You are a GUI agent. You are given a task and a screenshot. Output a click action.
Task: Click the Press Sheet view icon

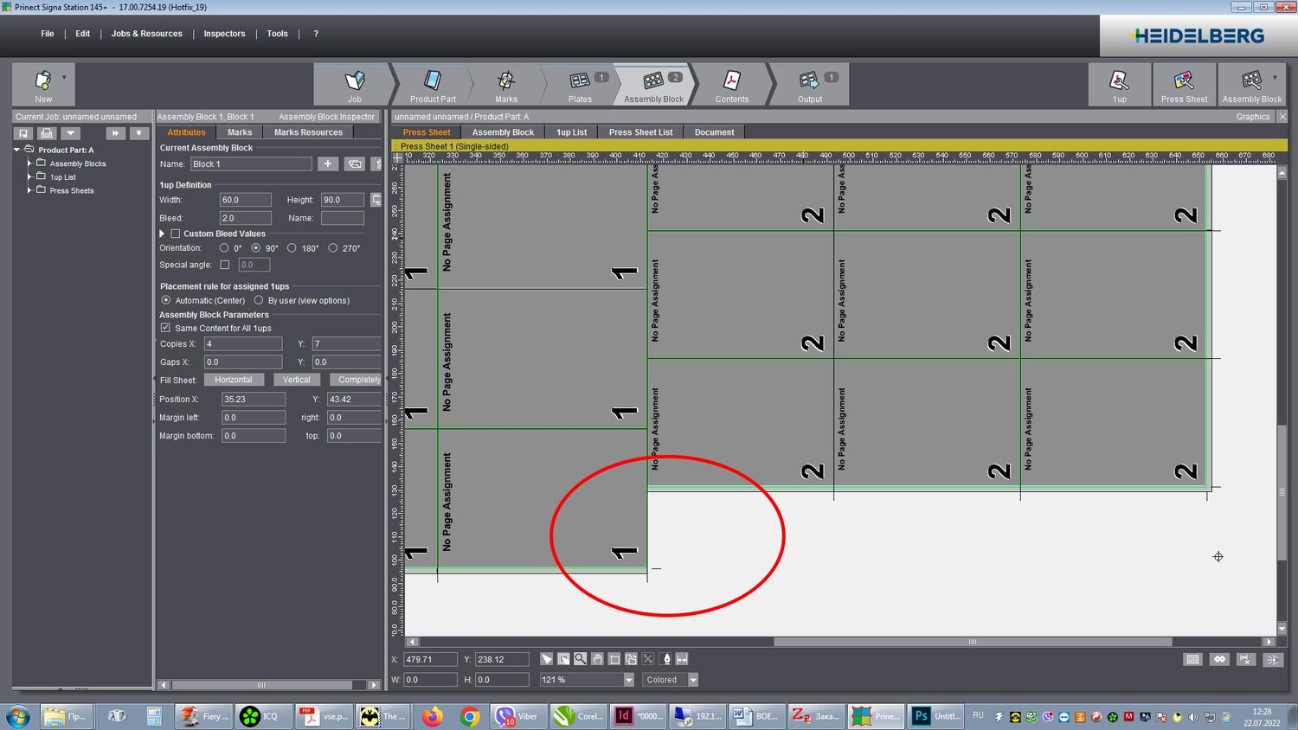tap(1184, 85)
